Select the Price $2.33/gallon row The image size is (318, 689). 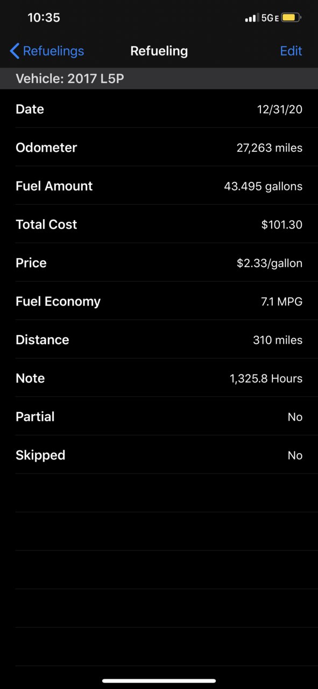click(159, 263)
